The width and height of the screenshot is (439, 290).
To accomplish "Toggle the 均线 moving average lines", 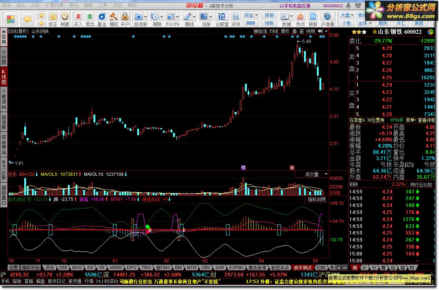I will tap(274, 31).
